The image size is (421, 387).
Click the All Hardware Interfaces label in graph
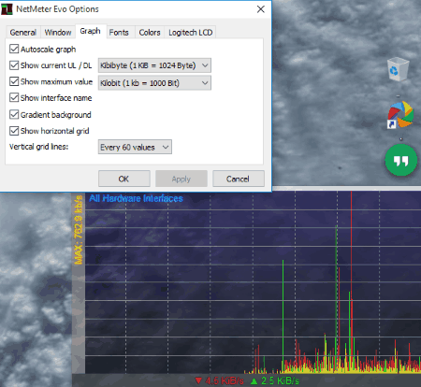click(136, 198)
